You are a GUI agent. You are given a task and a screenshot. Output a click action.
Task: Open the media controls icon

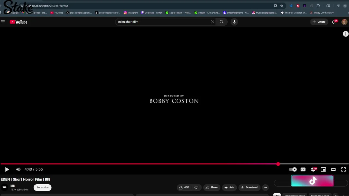pyautogui.click(x=338, y=6)
